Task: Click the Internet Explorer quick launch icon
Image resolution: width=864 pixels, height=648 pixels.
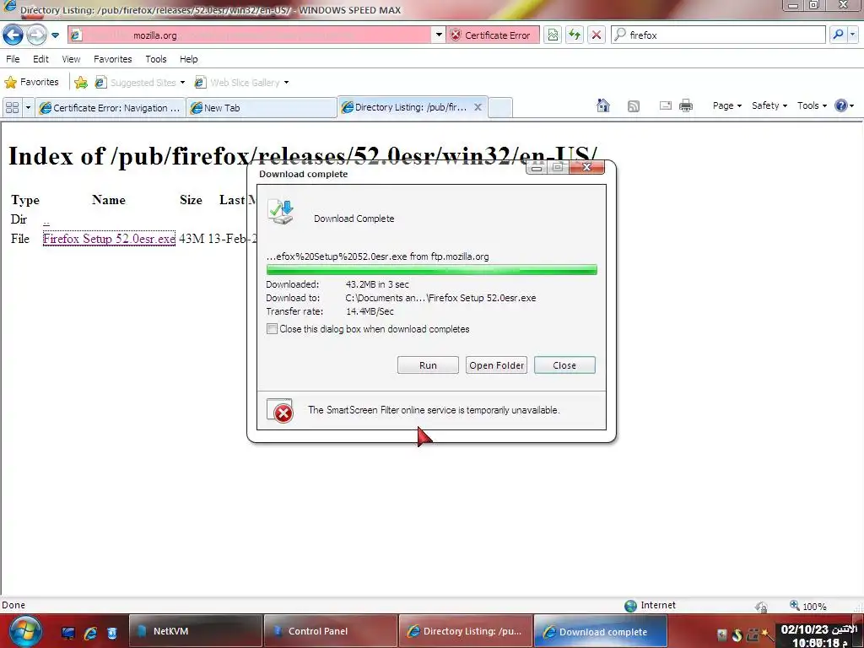Action: pyautogui.click(x=90, y=633)
